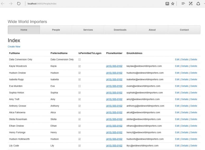Screen dimensions: 205x150
Task: Edit Hudson Hollinworth's record
Action: point(177,139)
